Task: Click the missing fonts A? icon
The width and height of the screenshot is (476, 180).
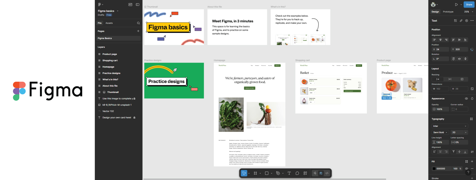Action: click(x=130, y=4)
